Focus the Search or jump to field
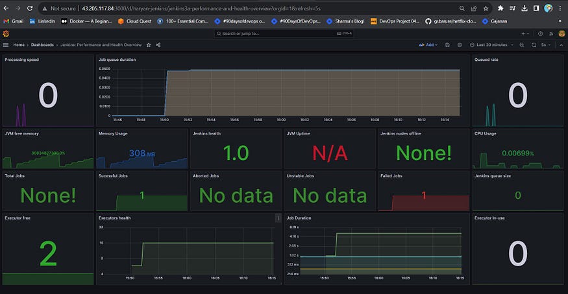The width and height of the screenshot is (568, 294). (284, 34)
